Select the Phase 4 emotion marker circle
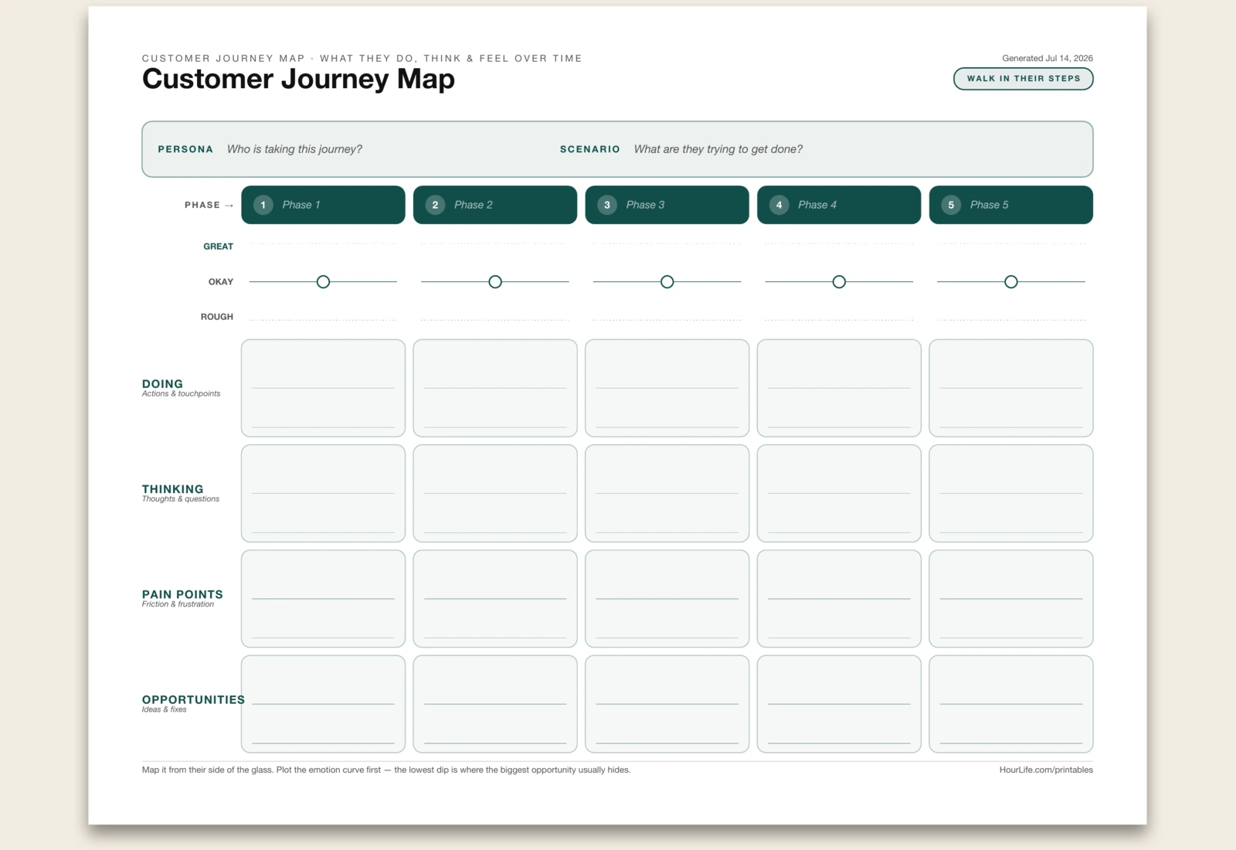Viewport: 1236px width, 850px height. 839,282
